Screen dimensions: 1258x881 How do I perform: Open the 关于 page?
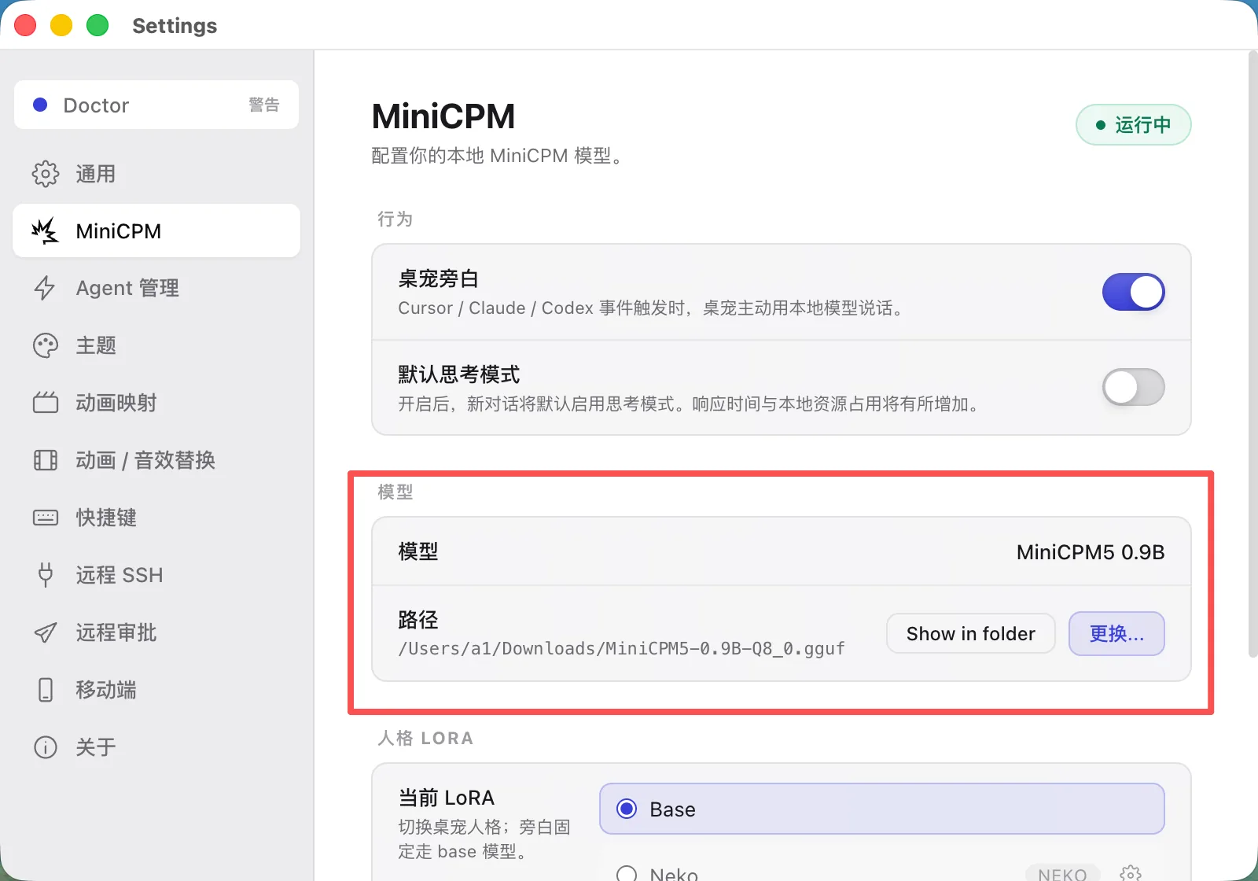point(156,747)
